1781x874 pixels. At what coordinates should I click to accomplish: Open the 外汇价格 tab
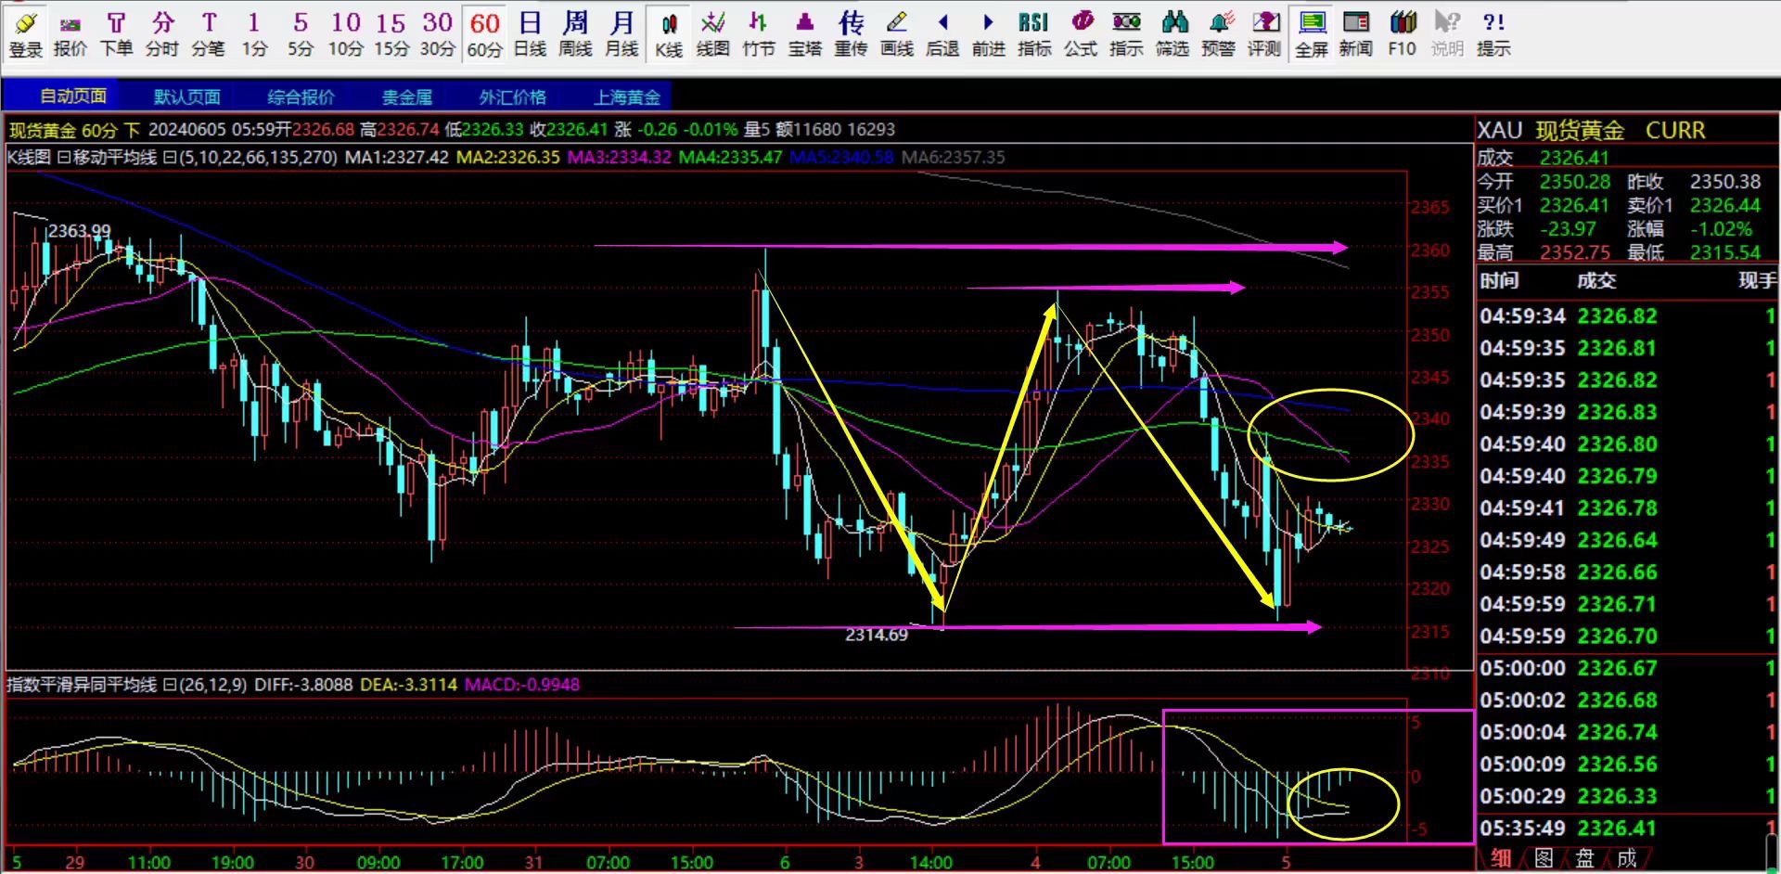pos(512,96)
